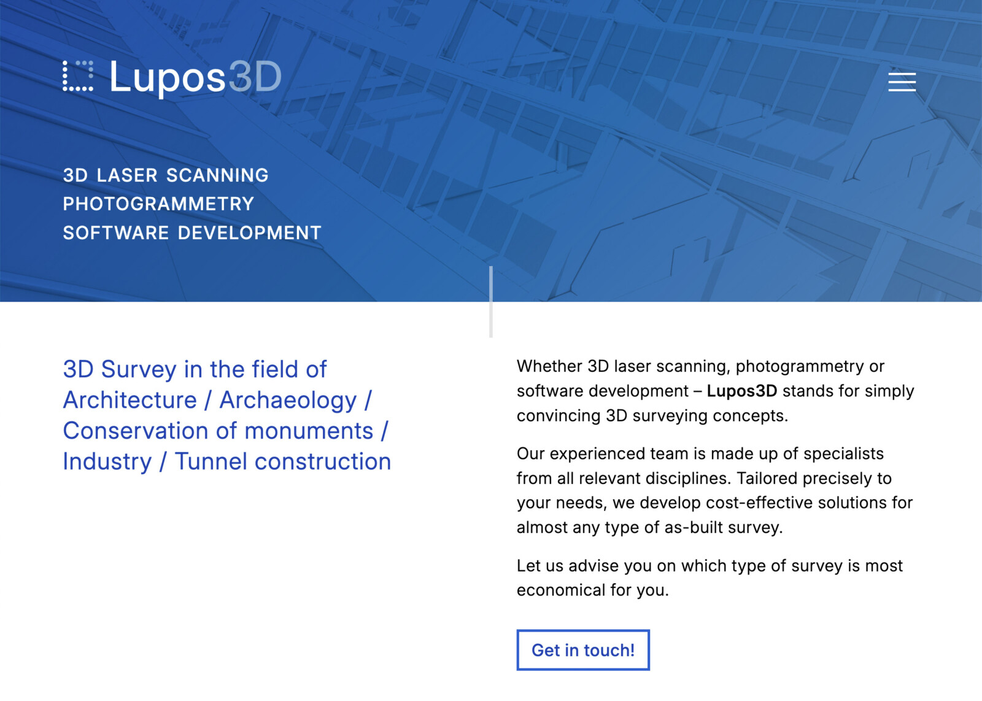Click '3D Survey in the field of' line

(x=195, y=369)
